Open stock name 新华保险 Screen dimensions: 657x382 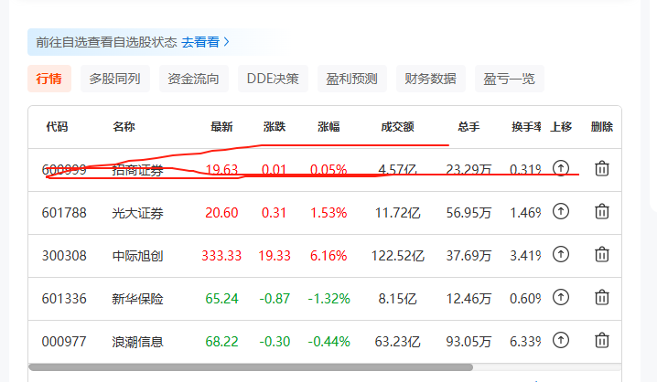pyautogui.click(x=137, y=299)
